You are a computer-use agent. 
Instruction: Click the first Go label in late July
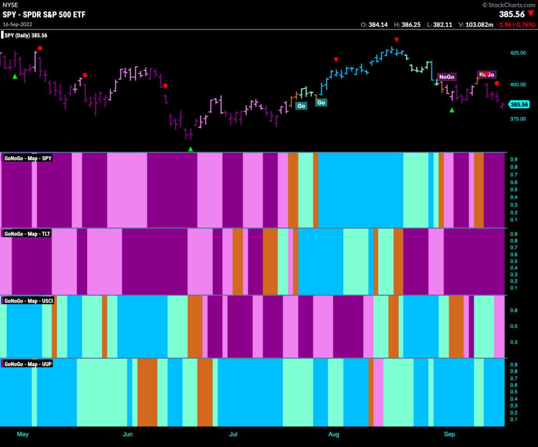(x=301, y=106)
